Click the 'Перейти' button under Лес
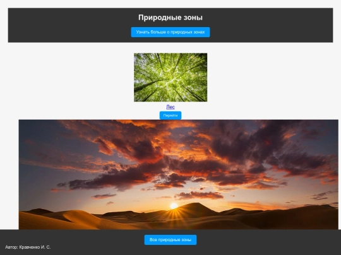Image resolution: width=341 pixels, height=255 pixels. tap(170, 115)
